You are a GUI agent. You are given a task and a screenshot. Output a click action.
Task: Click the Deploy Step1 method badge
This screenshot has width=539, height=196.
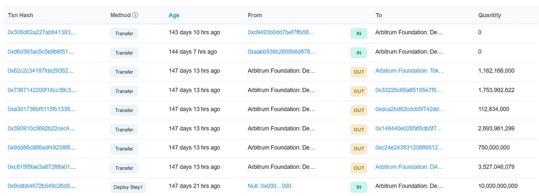[x=128, y=188]
